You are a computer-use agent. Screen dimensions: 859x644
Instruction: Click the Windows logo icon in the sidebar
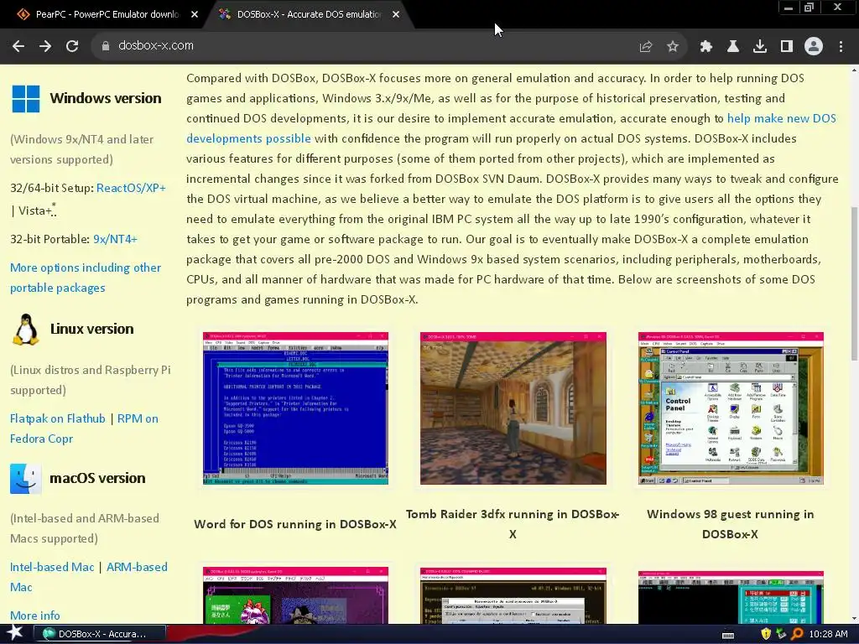point(26,99)
